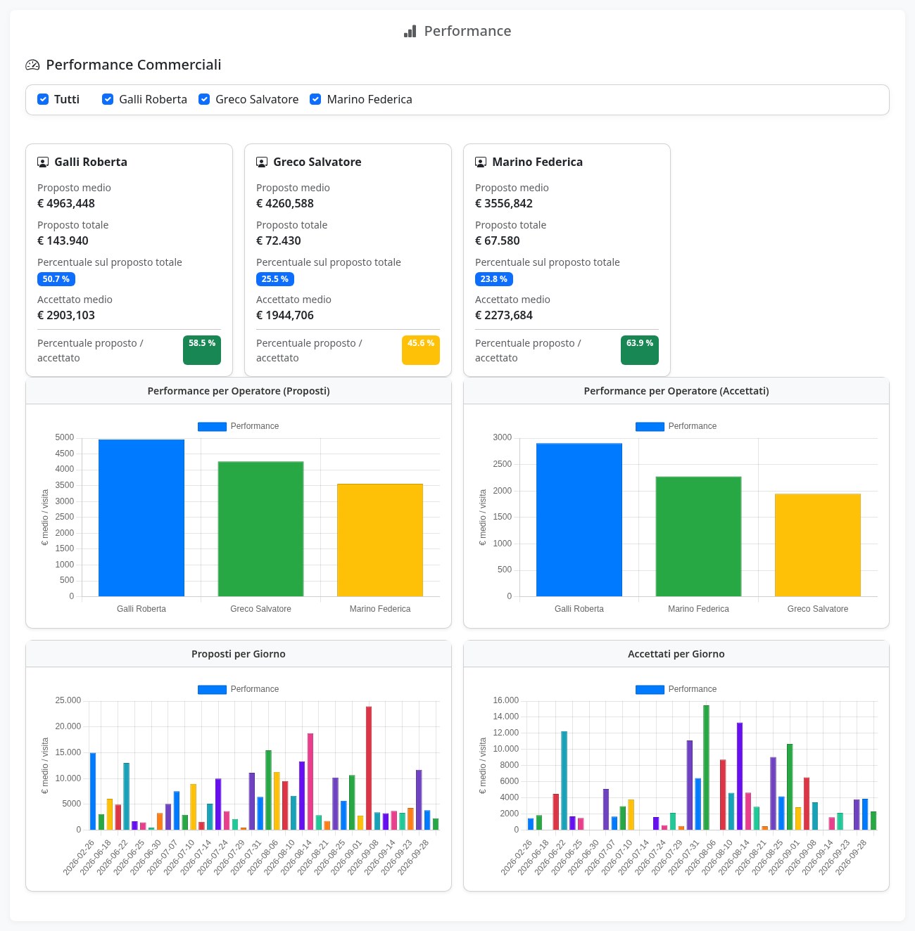Click the € 4260,588 proposto medio value
915x931 pixels.
point(285,203)
